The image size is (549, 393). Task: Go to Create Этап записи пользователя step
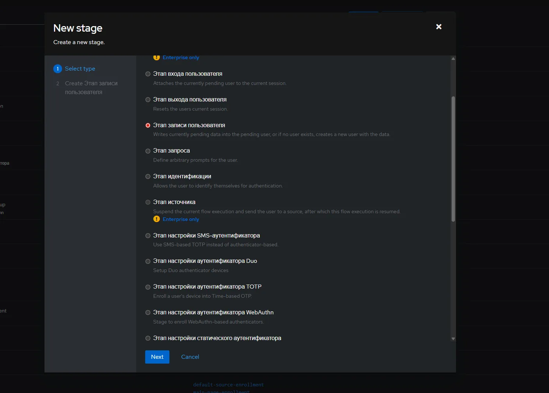91,87
